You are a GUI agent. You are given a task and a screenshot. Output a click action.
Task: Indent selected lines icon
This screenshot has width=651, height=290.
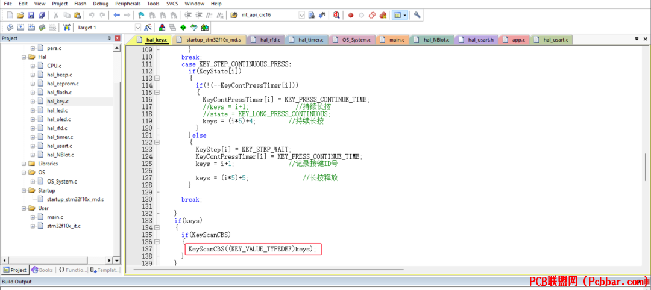pyautogui.click(x=188, y=15)
